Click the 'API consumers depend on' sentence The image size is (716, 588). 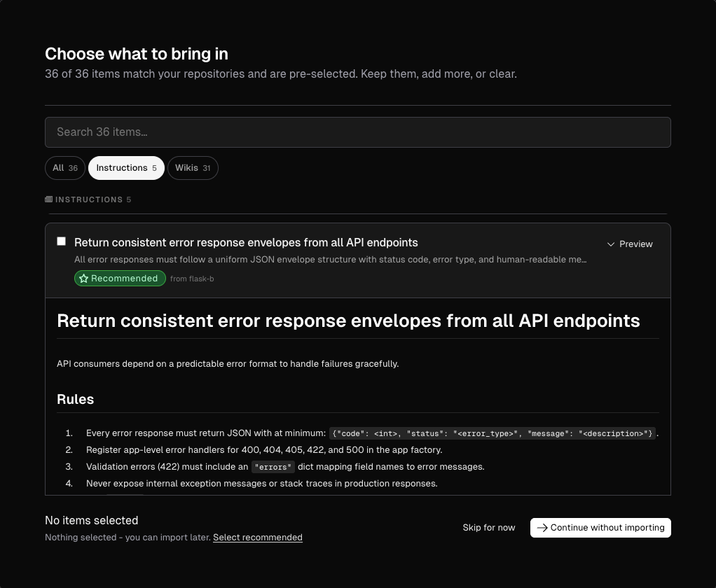pyautogui.click(x=228, y=364)
